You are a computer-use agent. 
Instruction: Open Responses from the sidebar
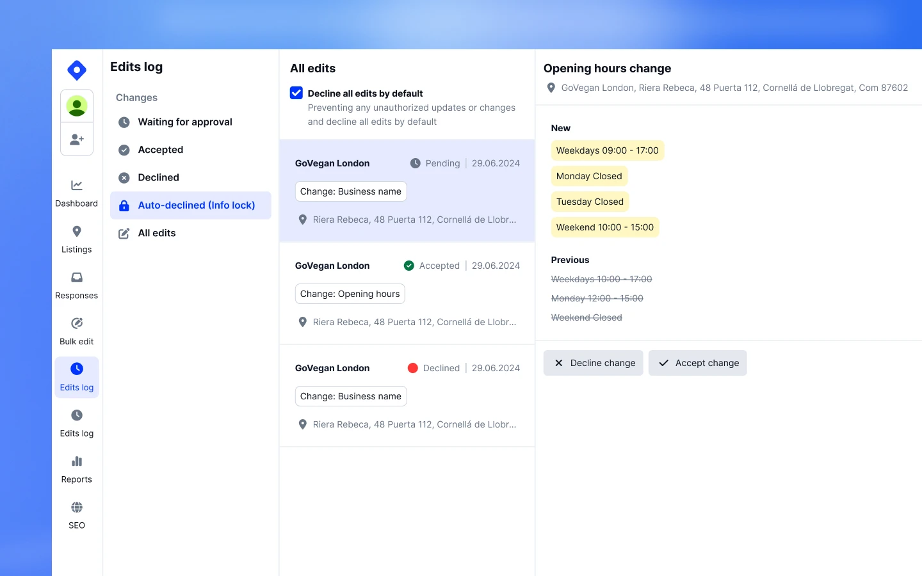point(76,284)
